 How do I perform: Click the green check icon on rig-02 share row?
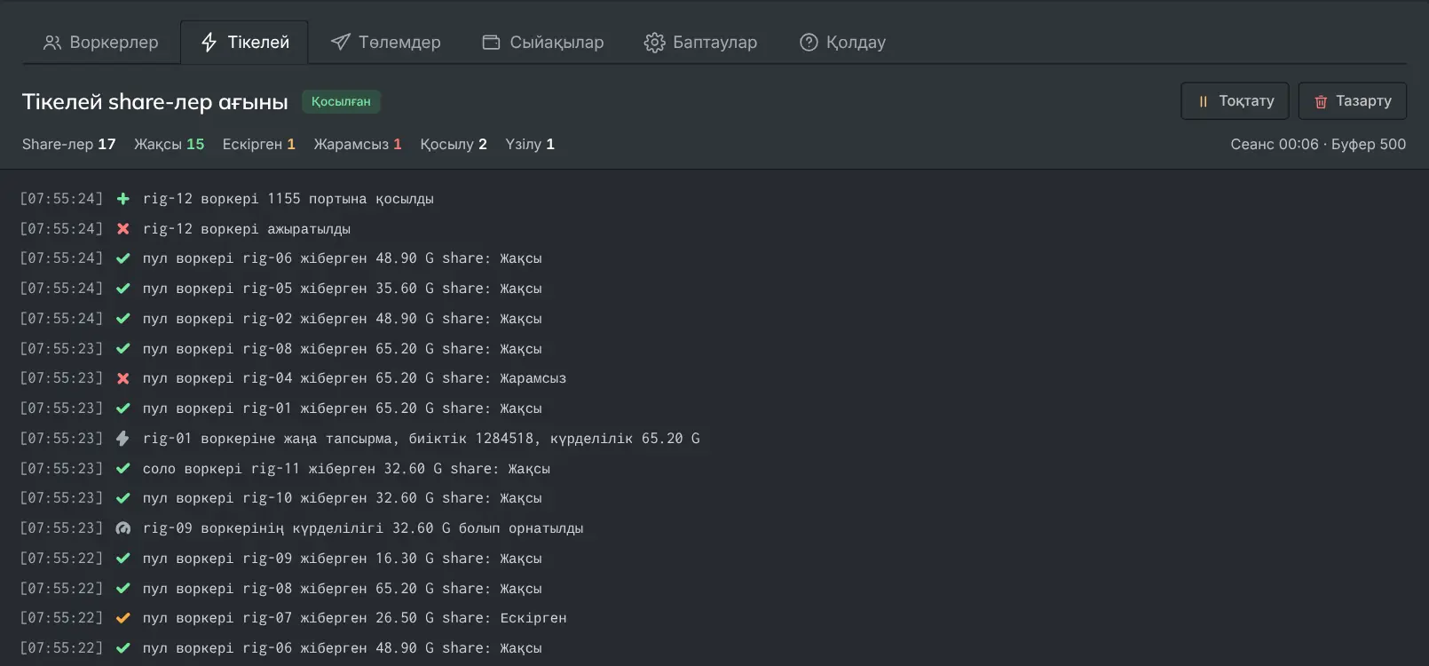123,319
